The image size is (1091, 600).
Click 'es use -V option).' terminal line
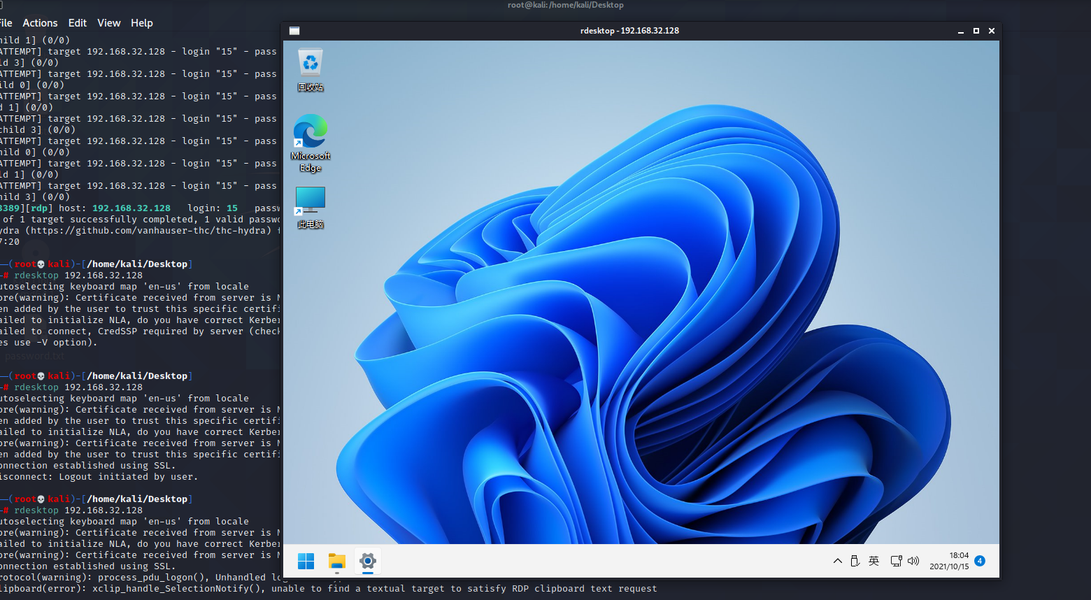[48, 343]
